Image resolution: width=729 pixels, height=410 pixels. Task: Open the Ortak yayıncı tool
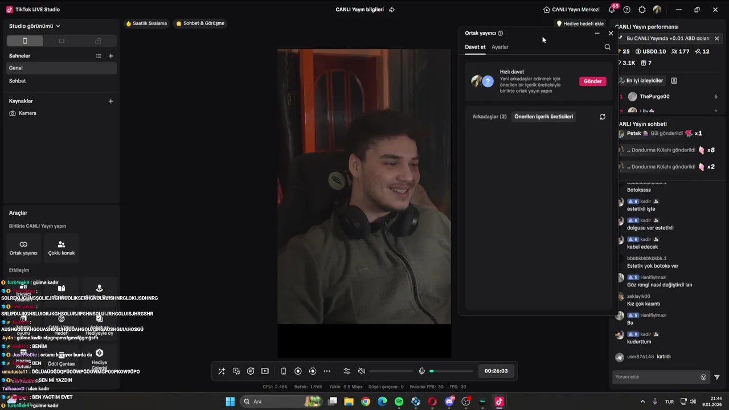[23, 248]
